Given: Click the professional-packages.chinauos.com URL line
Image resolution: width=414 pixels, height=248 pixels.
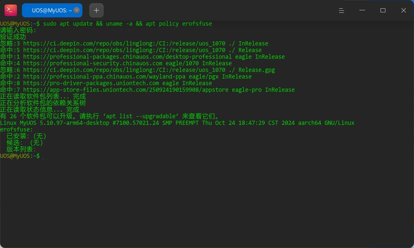Looking at the screenshot, I should click(x=142, y=57).
